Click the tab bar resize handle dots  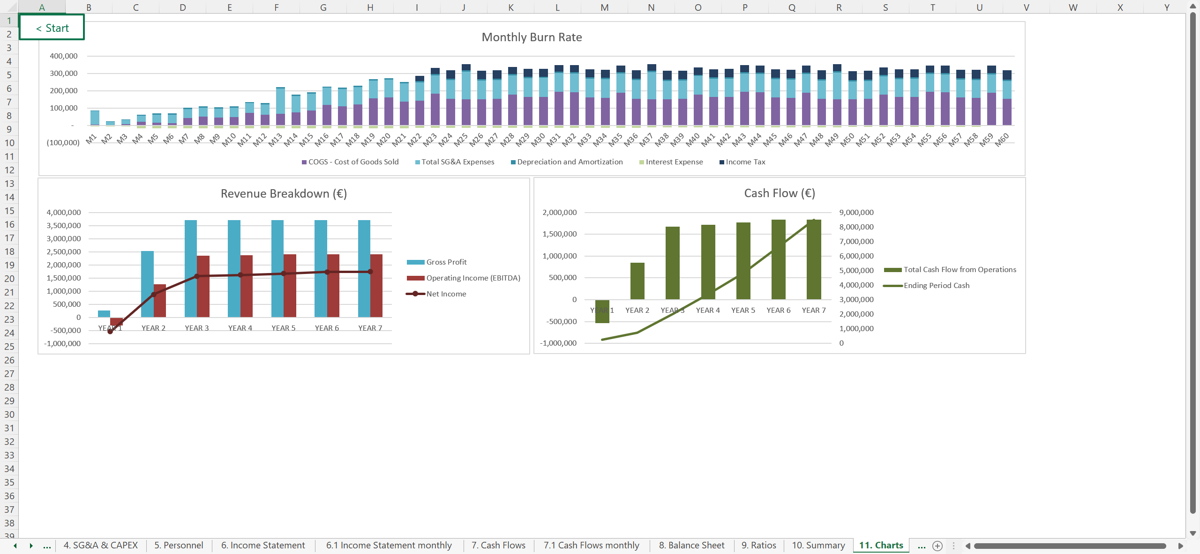tap(953, 546)
